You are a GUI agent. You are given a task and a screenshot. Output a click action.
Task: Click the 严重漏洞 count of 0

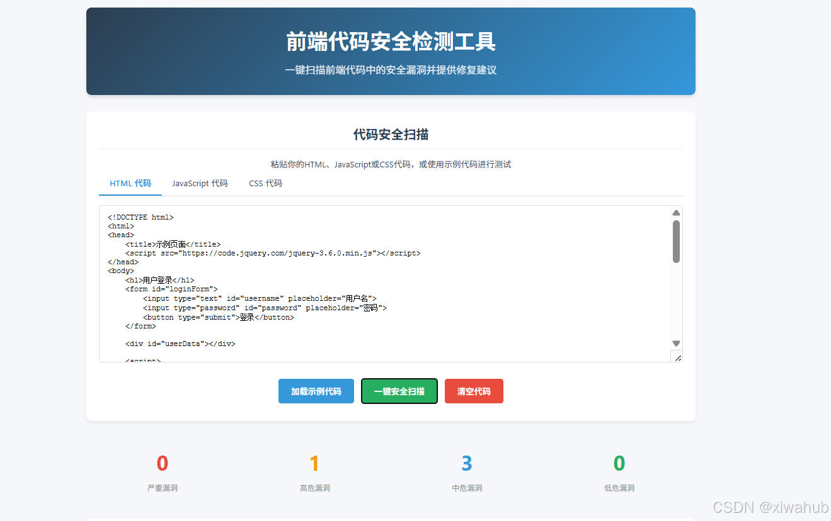tap(163, 464)
